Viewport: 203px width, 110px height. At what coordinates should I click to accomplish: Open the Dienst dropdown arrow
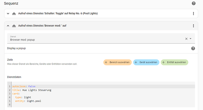tap(190, 39)
